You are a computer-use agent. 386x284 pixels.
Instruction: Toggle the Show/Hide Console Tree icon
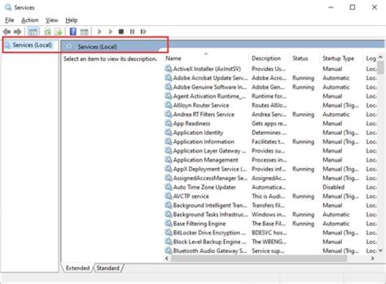pyautogui.click(x=33, y=32)
